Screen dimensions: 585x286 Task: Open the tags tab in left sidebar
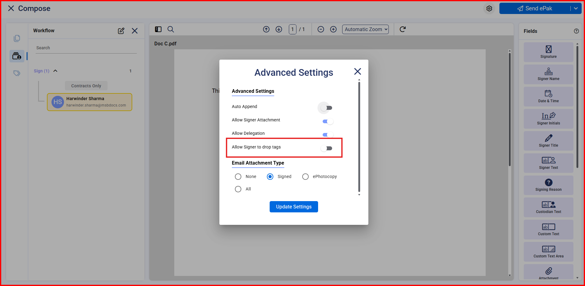(17, 73)
